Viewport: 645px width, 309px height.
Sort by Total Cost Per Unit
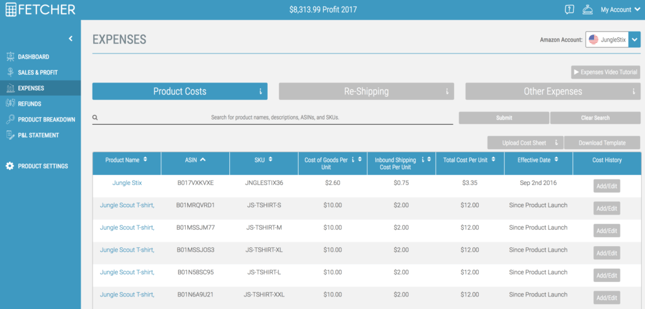click(x=493, y=160)
